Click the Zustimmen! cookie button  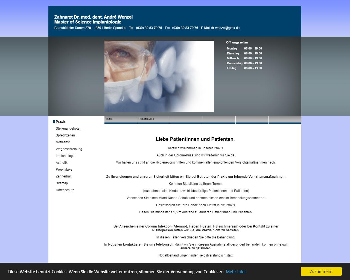coord(321,271)
